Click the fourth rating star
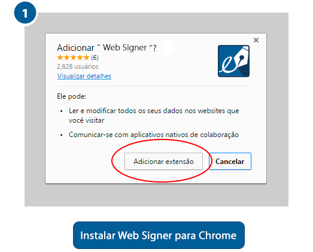 [80, 57]
